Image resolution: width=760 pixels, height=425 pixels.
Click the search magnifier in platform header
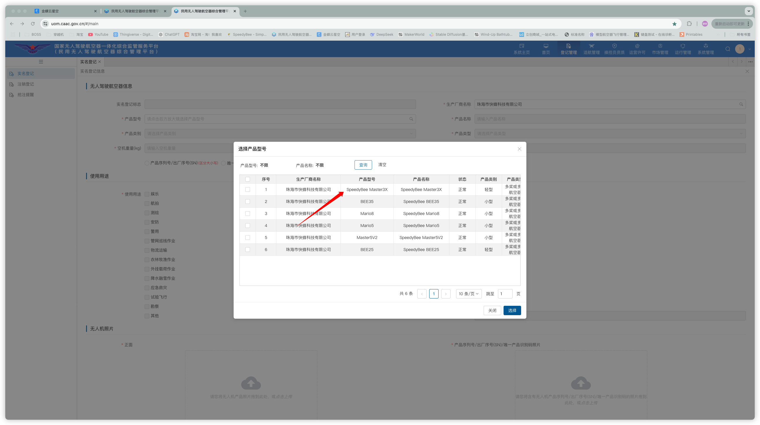click(x=728, y=49)
